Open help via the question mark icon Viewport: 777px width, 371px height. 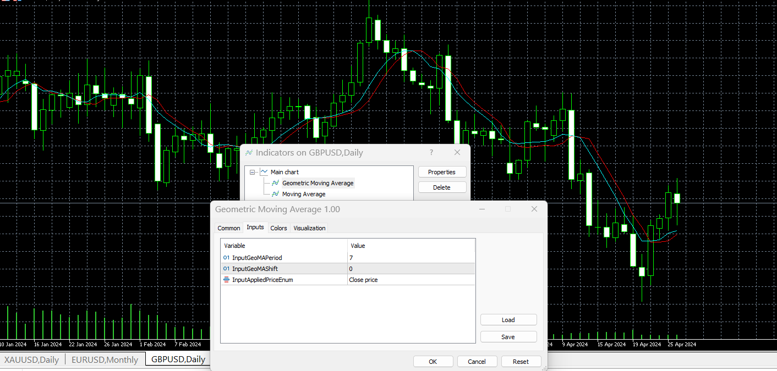tap(431, 152)
